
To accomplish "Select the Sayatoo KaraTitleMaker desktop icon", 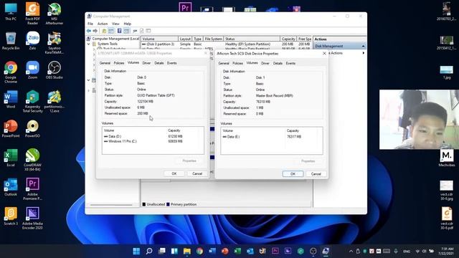I will point(55,43).
